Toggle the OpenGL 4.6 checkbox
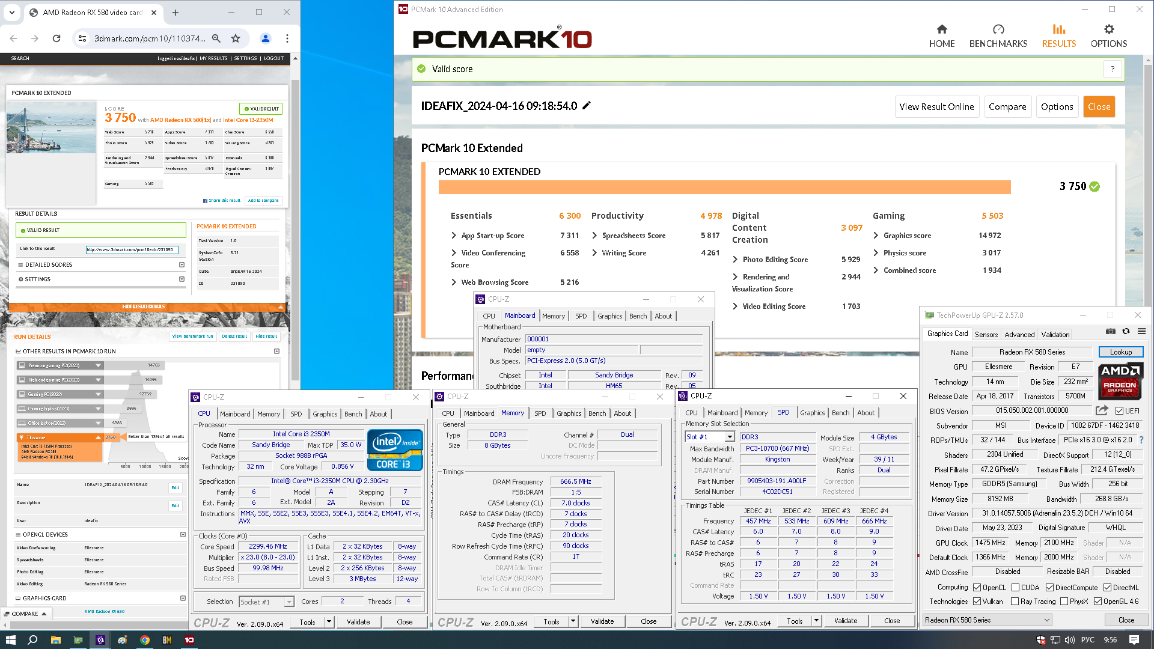Image resolution: width=1154 pixels, height=649 pixels. tap(1098, 602)
